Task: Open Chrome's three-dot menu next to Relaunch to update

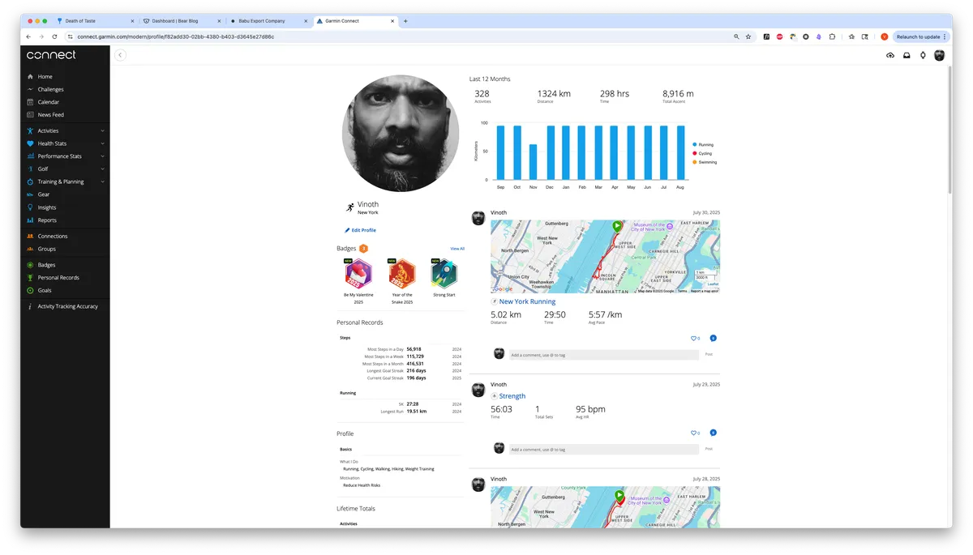Action: pyautogui.click(x=945, y=36)
